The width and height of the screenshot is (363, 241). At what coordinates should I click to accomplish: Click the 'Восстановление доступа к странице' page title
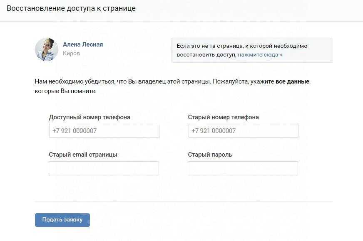(x=71, y=8)
